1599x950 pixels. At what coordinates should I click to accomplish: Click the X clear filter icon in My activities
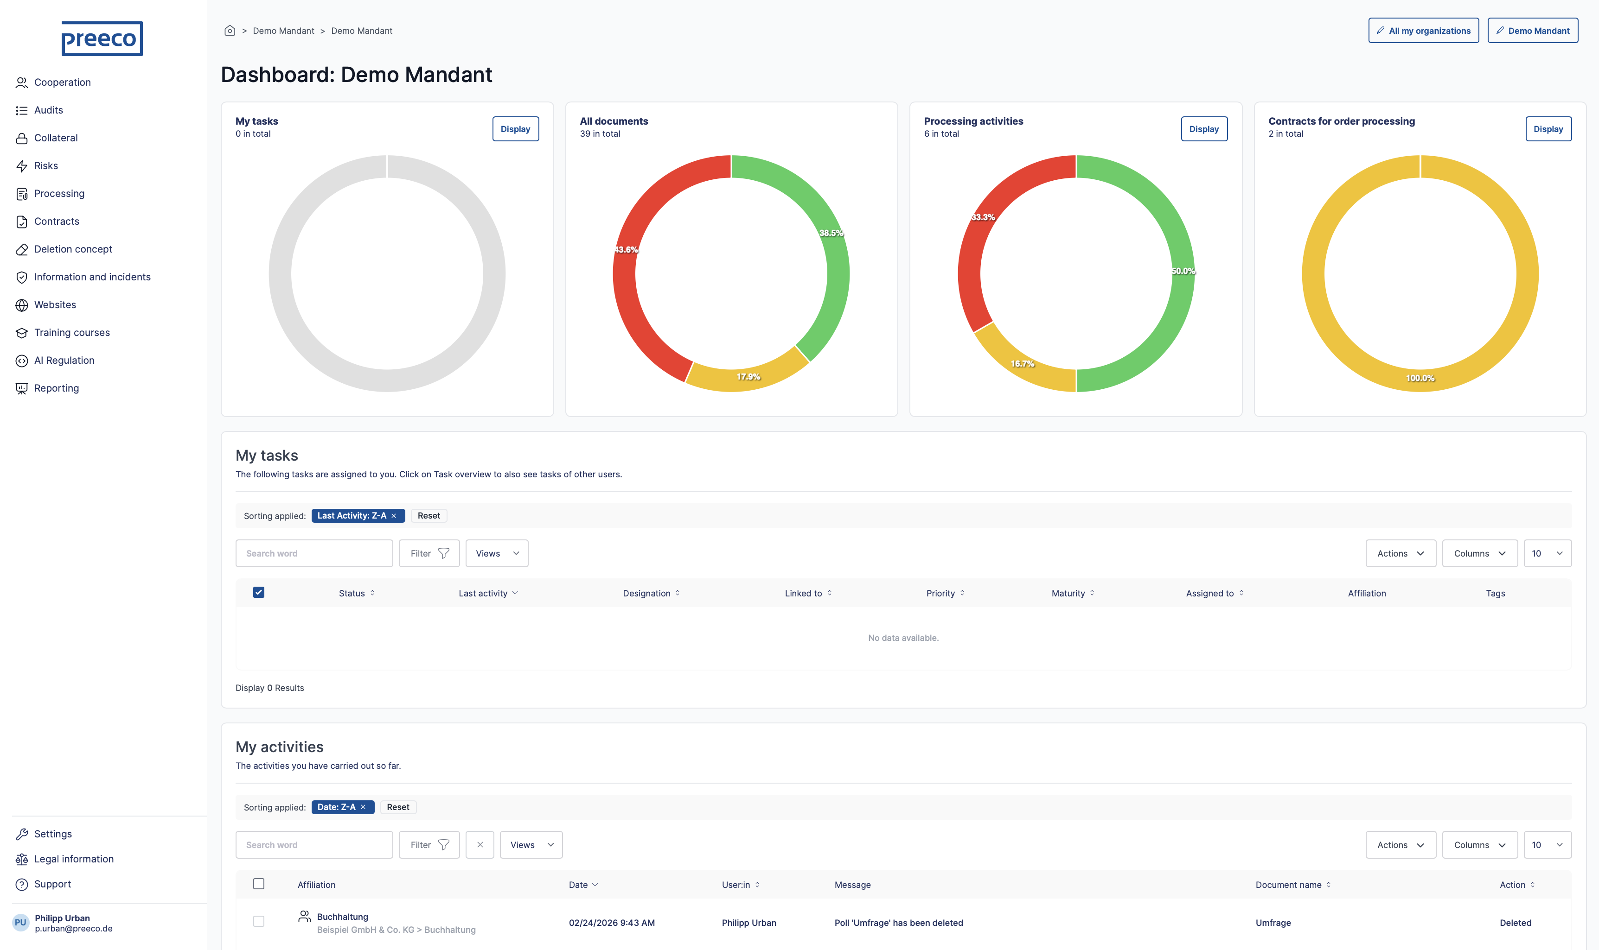(x=480, y=845)
